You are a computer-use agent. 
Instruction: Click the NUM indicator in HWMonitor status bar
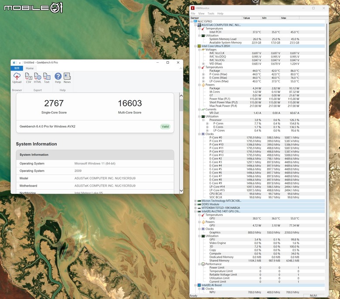click(x=313, y=296)
